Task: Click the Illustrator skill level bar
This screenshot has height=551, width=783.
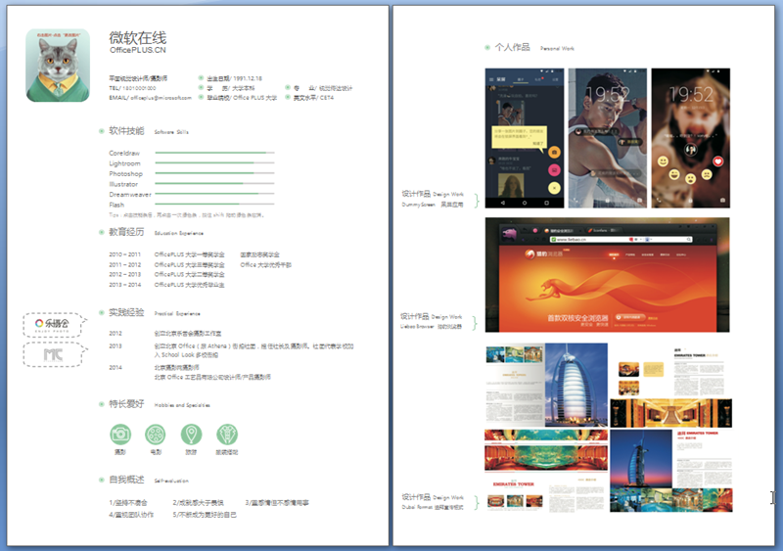Action: tap(214, 183)
